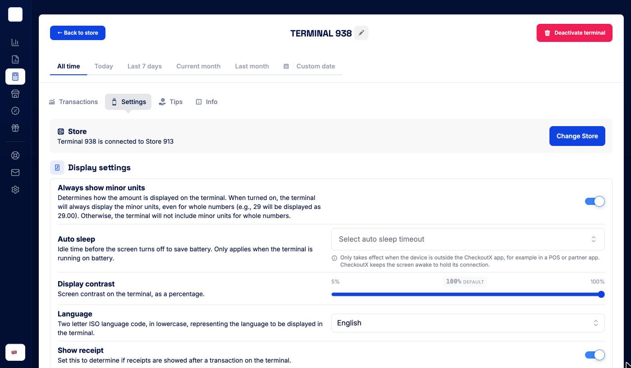631x368 pixels.
Task: Select the terminals calculator sidebar icon
Action: pyautogui.click(x=15, y=77)
